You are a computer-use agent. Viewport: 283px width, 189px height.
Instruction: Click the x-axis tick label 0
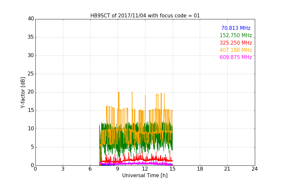click(35, 169)
